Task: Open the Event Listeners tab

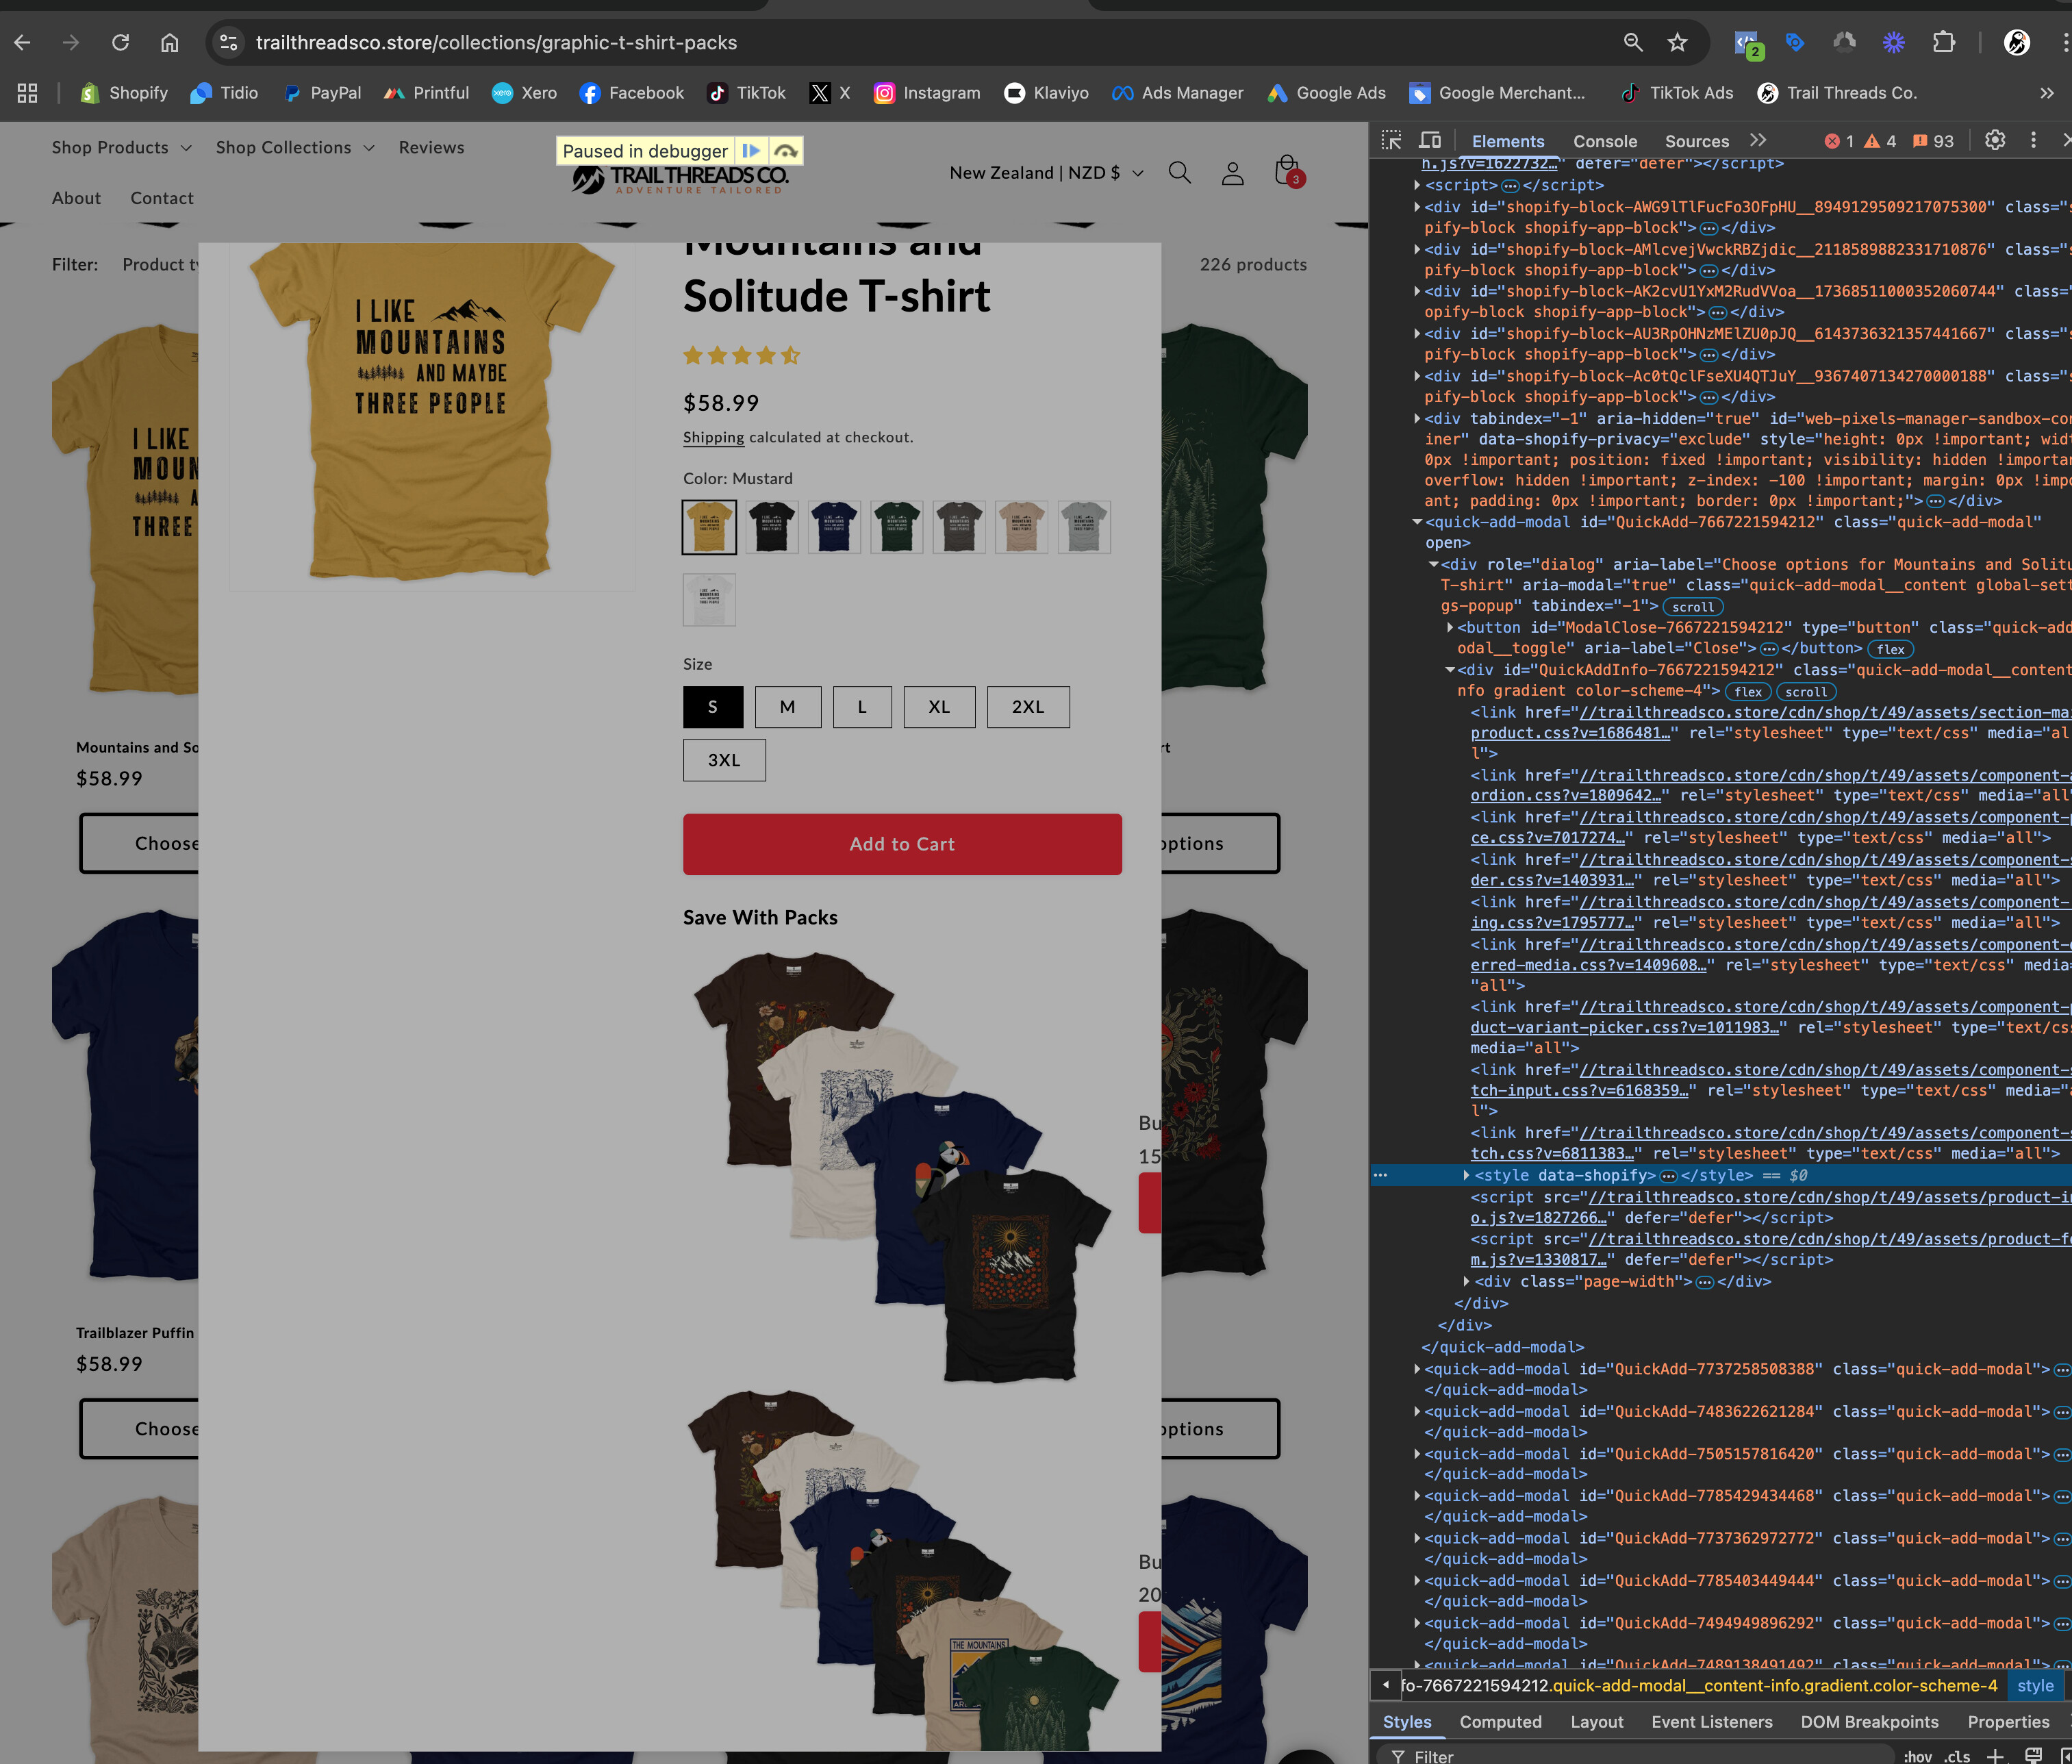Action: point(1711,1722)
